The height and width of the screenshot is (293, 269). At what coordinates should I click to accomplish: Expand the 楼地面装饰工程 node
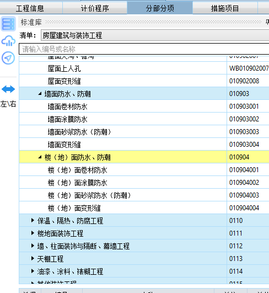coord(33,233)
